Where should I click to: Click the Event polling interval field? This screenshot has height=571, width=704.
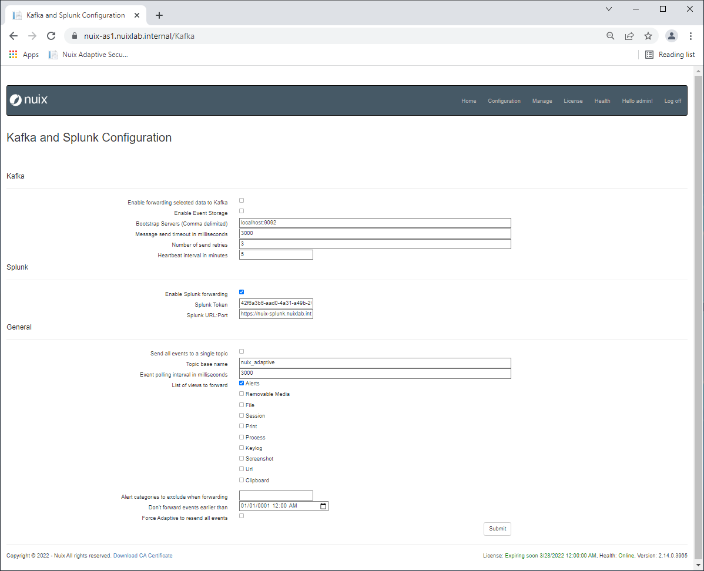pyautogui.click(x=375, y=373)
